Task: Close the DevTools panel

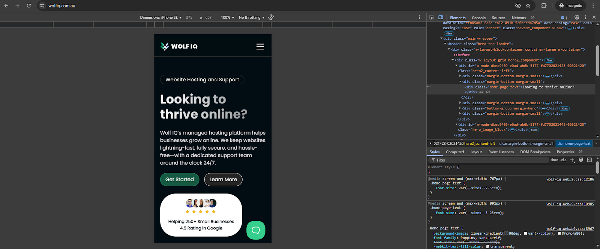Action: (x=594, y=17)
